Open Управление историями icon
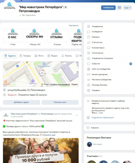 (x=88, y=58)
